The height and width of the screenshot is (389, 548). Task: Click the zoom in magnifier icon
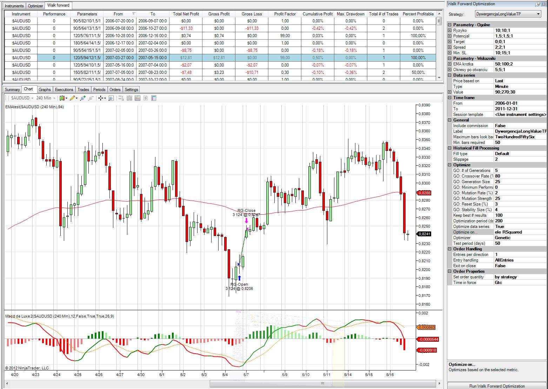[x=83, y=98]
